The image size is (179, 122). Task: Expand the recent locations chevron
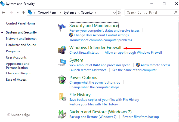[17, 13]
